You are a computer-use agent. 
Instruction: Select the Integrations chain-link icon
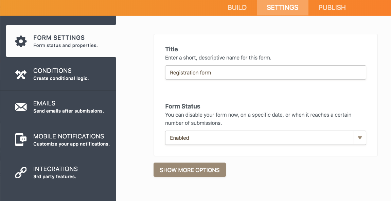(x=21, y=172)
